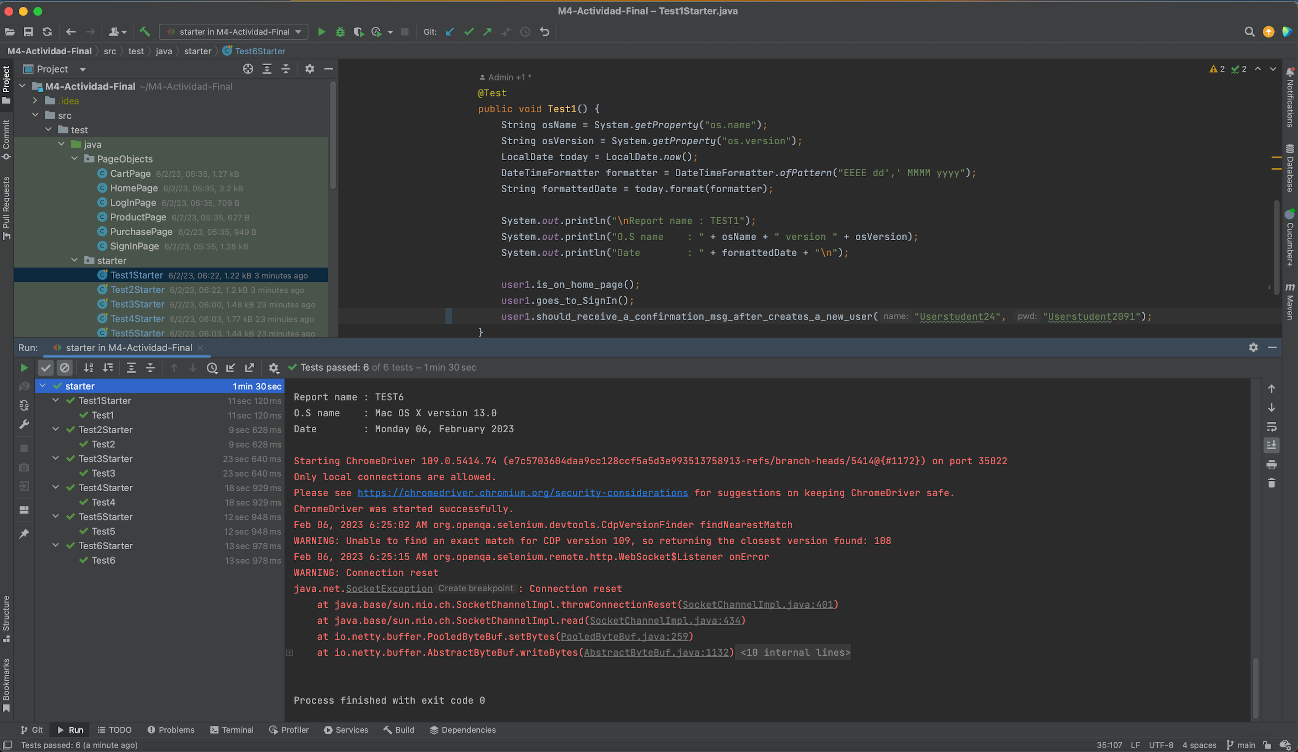This screenshot has width=1298, height=752.
Task: Open the Project panel settings gear
Action: pos(309,68)
